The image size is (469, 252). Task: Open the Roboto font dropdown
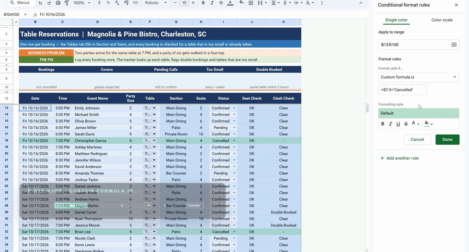[x=156, y=3]
